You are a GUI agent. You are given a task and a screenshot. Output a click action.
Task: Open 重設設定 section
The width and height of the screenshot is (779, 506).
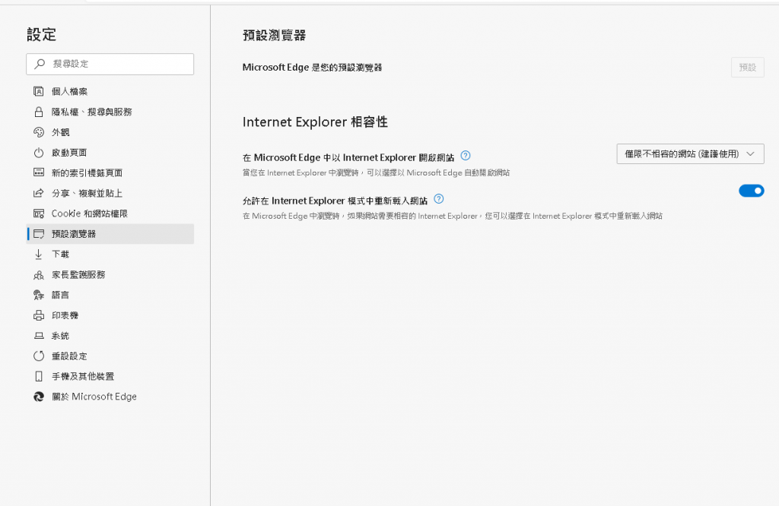(x=110, y=356)
